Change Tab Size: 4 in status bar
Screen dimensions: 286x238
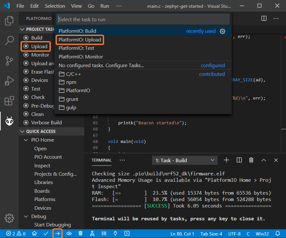[x=211, y=234]
